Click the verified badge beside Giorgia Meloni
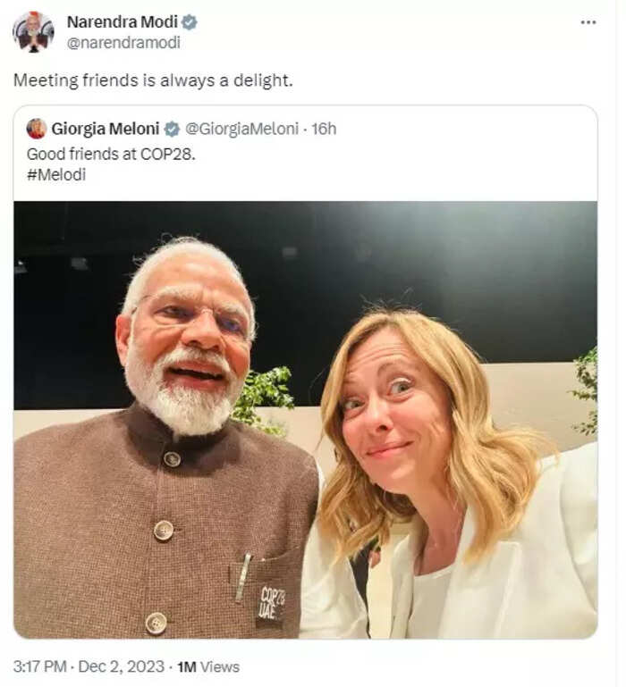 click(172, 130)
